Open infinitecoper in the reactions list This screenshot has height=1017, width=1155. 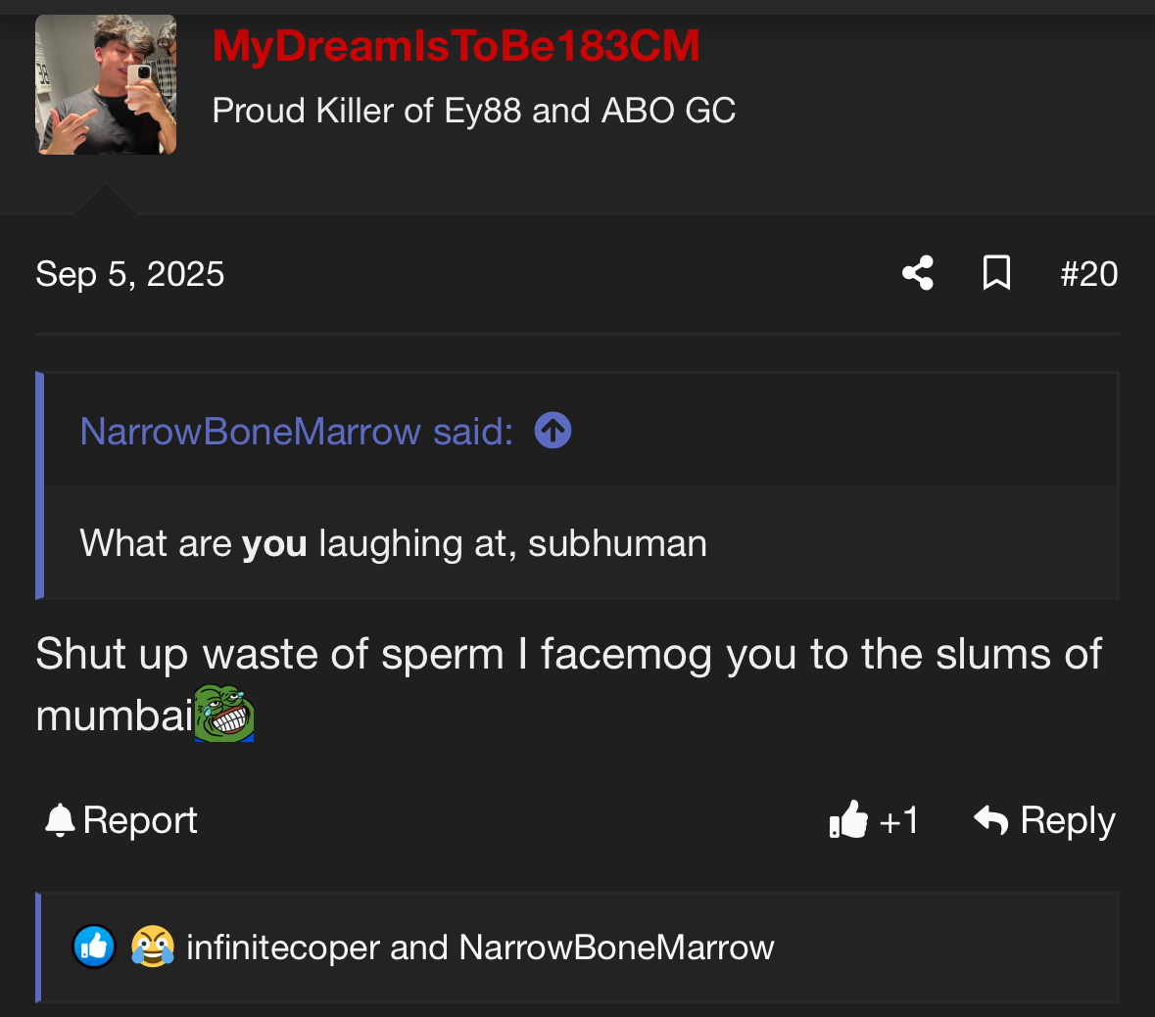[x=282, y=948]
